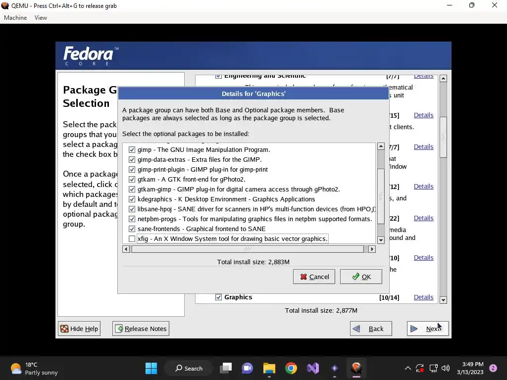Click Release Notes document icon
507x380 pixels.
119,329
